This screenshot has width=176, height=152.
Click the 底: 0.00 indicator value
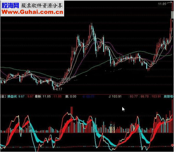click(x=71, y=96)
